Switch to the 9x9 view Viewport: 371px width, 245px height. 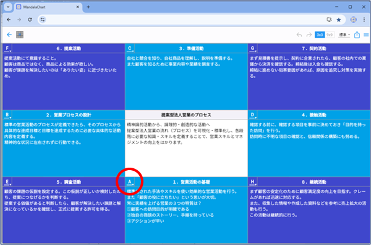(330, 35)
